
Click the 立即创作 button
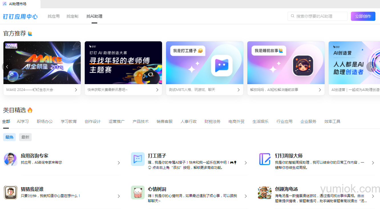click(363, 16)
